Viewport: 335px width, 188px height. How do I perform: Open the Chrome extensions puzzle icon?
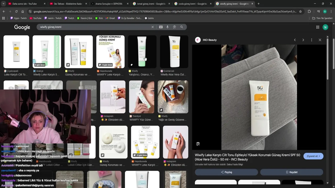pyautogui.click(x=309, y=11)
